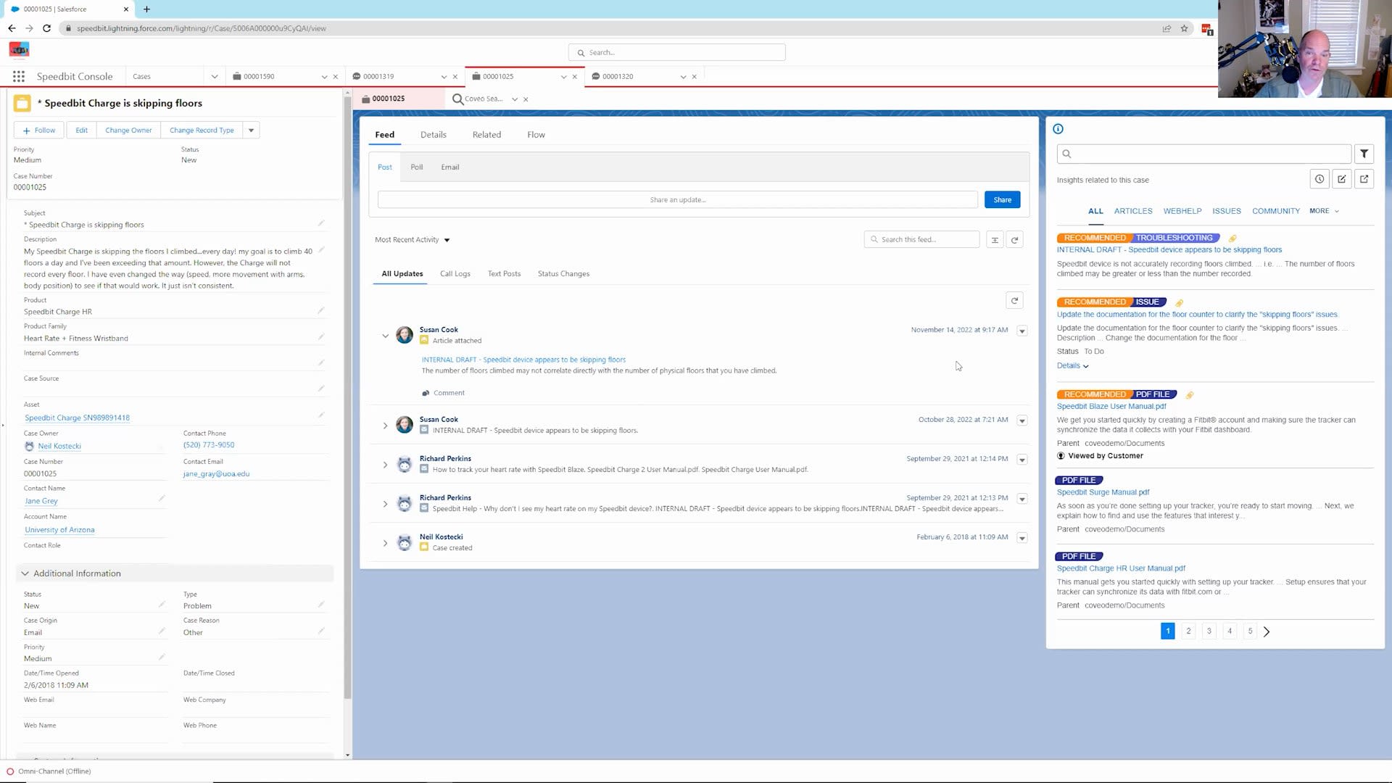1392x783 pixels.
Task: Click the edit pencil icon in insights panel
Action: pyautogui.click(x=1342, y=179)
